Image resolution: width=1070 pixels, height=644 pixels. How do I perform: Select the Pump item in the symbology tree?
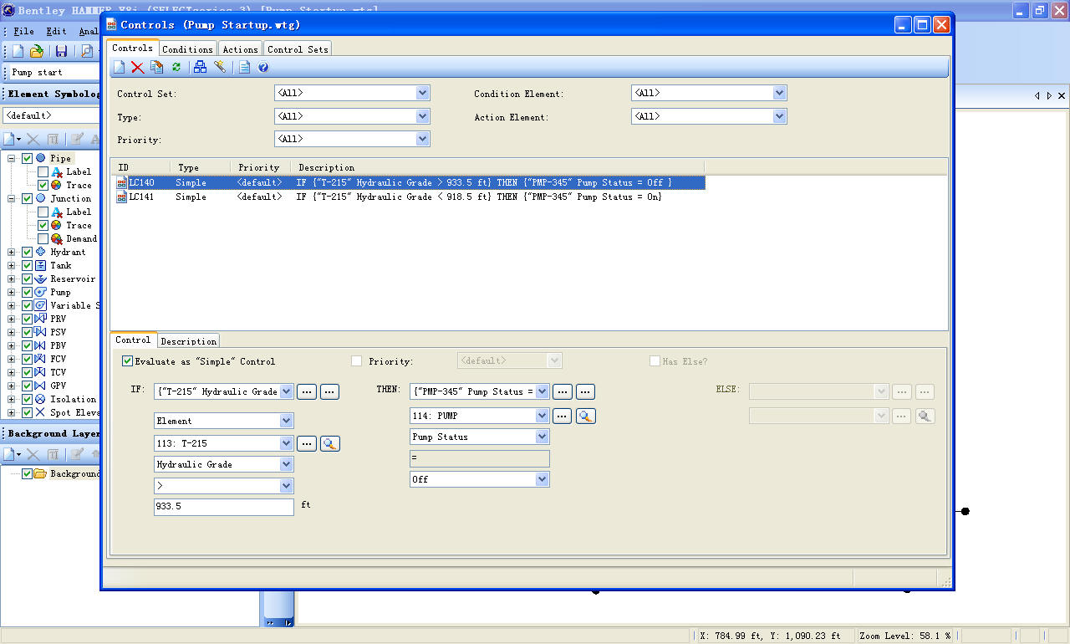pyautogui.click(x=60, y=292)
